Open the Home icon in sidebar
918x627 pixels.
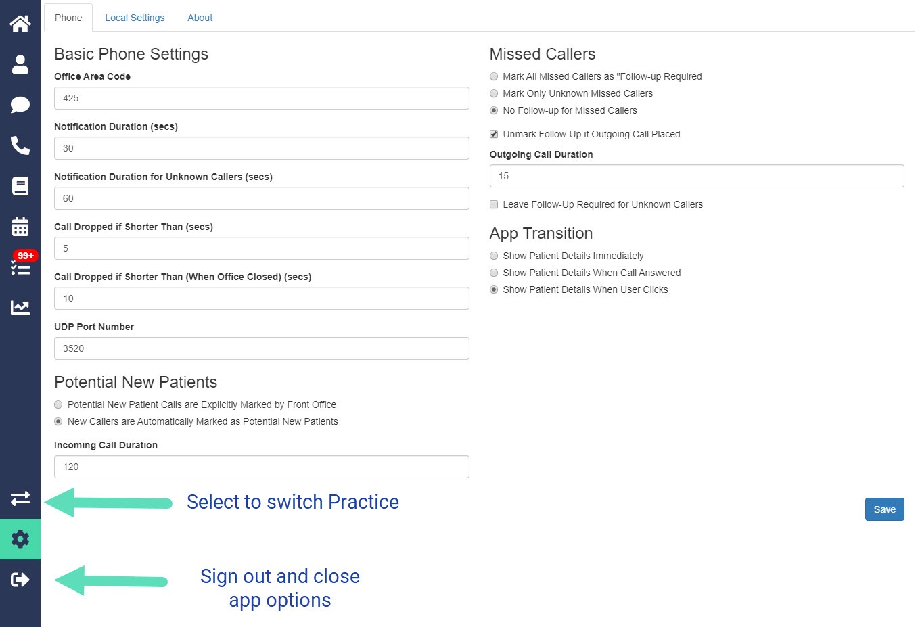pyautogui.click(x=20, y=24)
